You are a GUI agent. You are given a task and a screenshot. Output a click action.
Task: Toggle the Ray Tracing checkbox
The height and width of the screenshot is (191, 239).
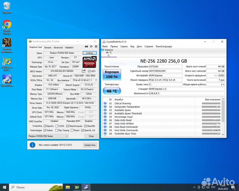[x=57, y=130]
